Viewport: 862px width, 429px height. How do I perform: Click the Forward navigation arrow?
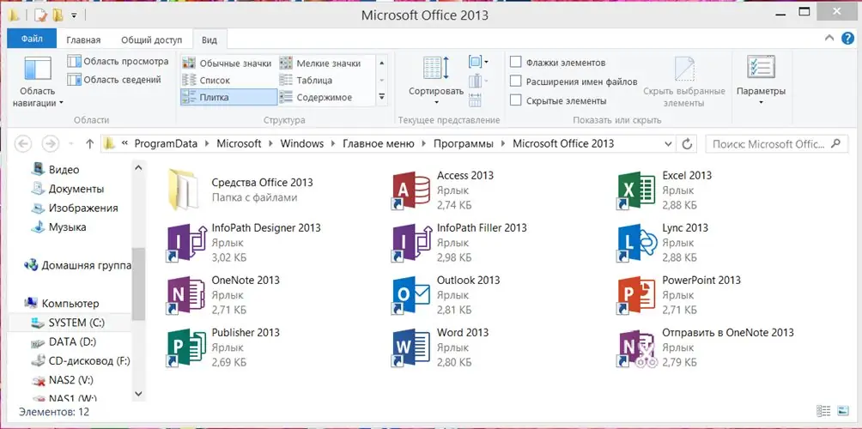point(50,144)
